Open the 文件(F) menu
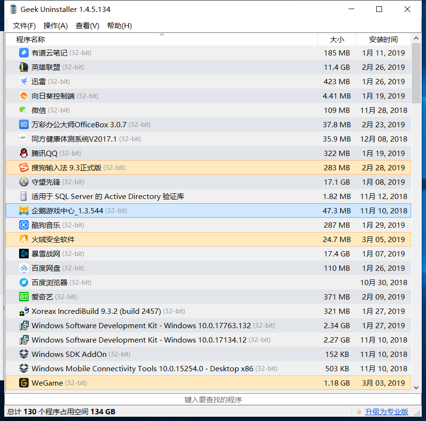The width and height of the screenshot is (426, 421). pos(24,25)
